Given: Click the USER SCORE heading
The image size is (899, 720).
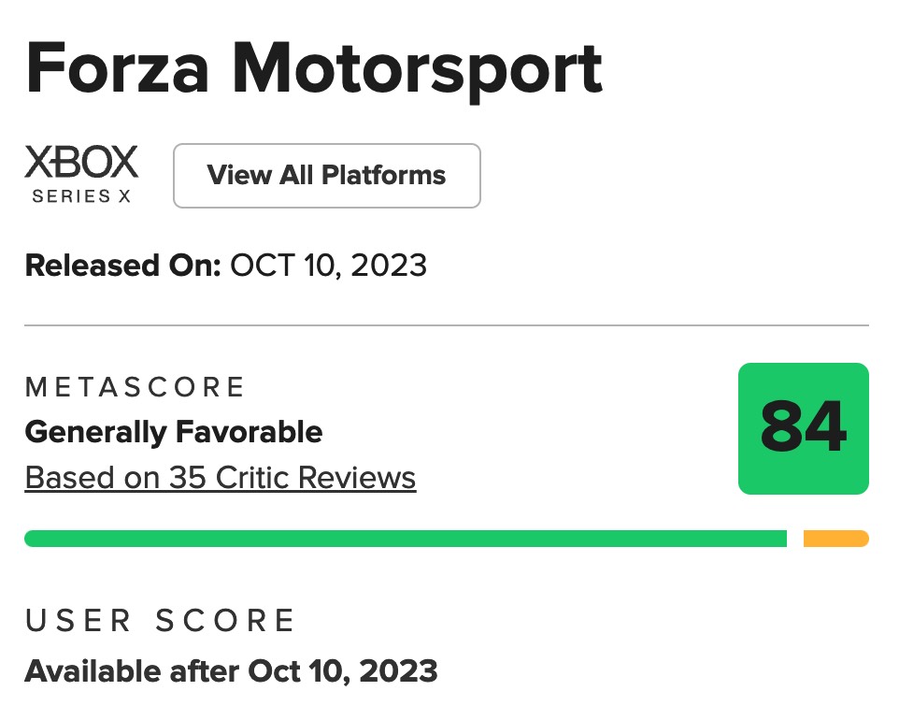Looking at the screenshot, I should 160,621.
